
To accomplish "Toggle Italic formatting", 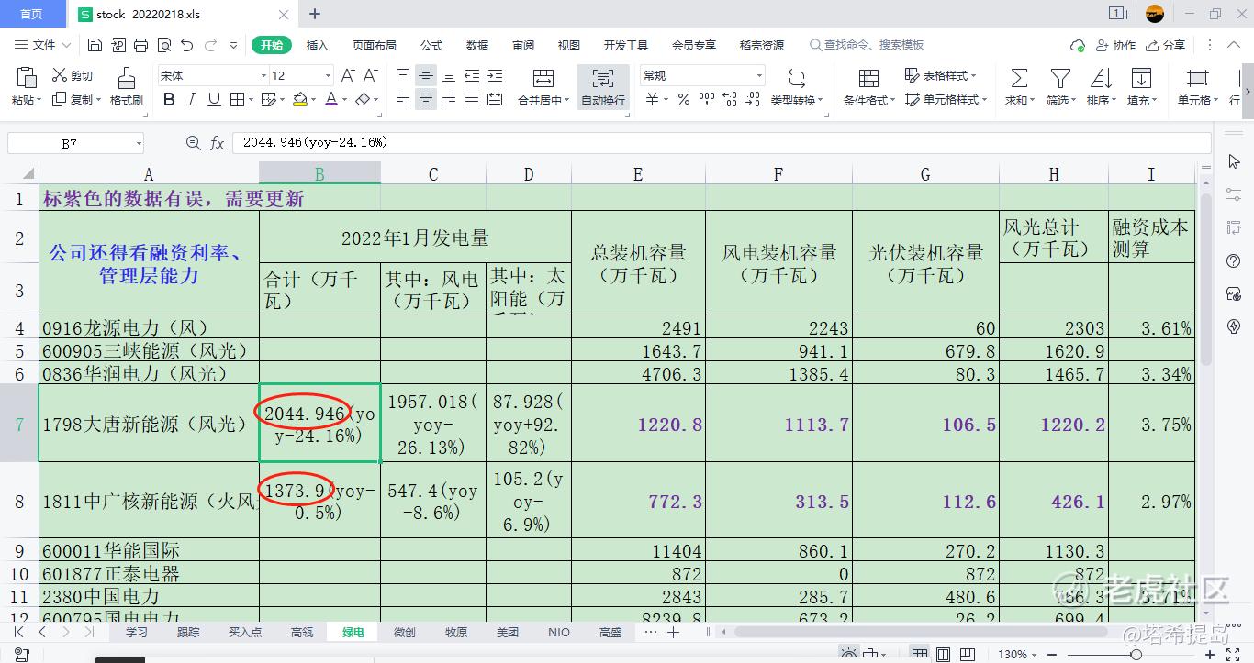I will tap(192, 100).
